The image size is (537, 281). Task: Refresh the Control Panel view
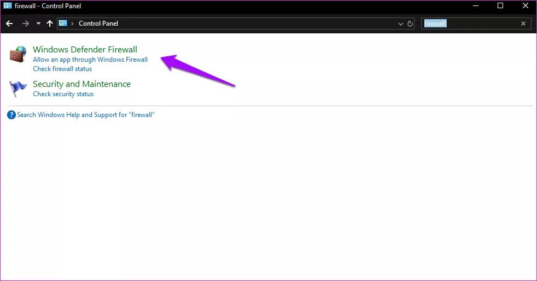click(410, 24)
